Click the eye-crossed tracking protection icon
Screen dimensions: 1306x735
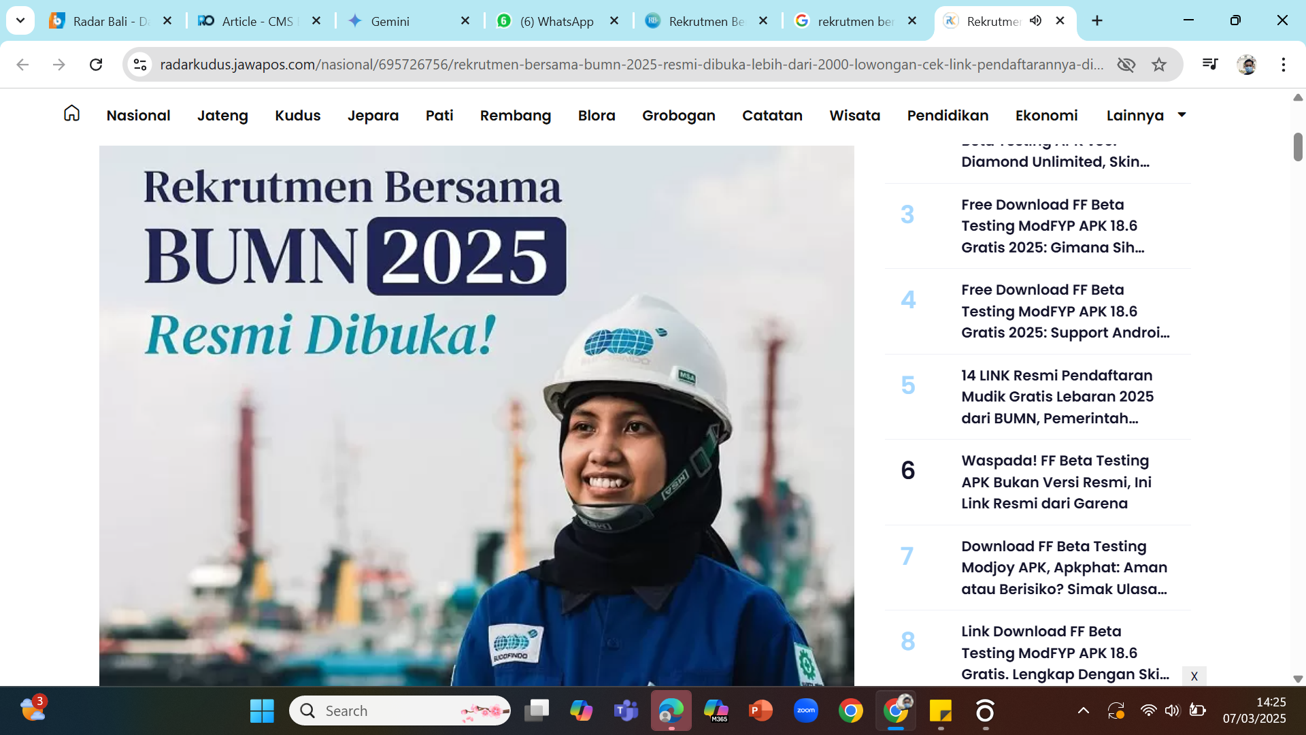click(x=1126, y=65)
